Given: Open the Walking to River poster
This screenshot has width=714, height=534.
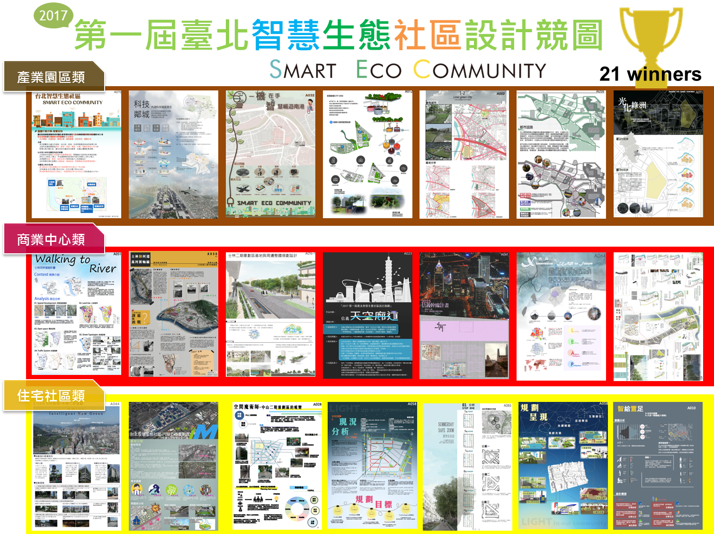Looking at the screenshot, I should (76, 314).
